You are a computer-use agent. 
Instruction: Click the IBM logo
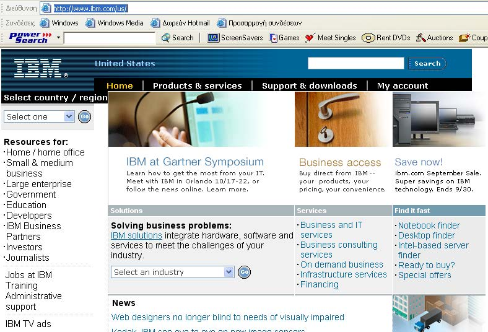41,68
